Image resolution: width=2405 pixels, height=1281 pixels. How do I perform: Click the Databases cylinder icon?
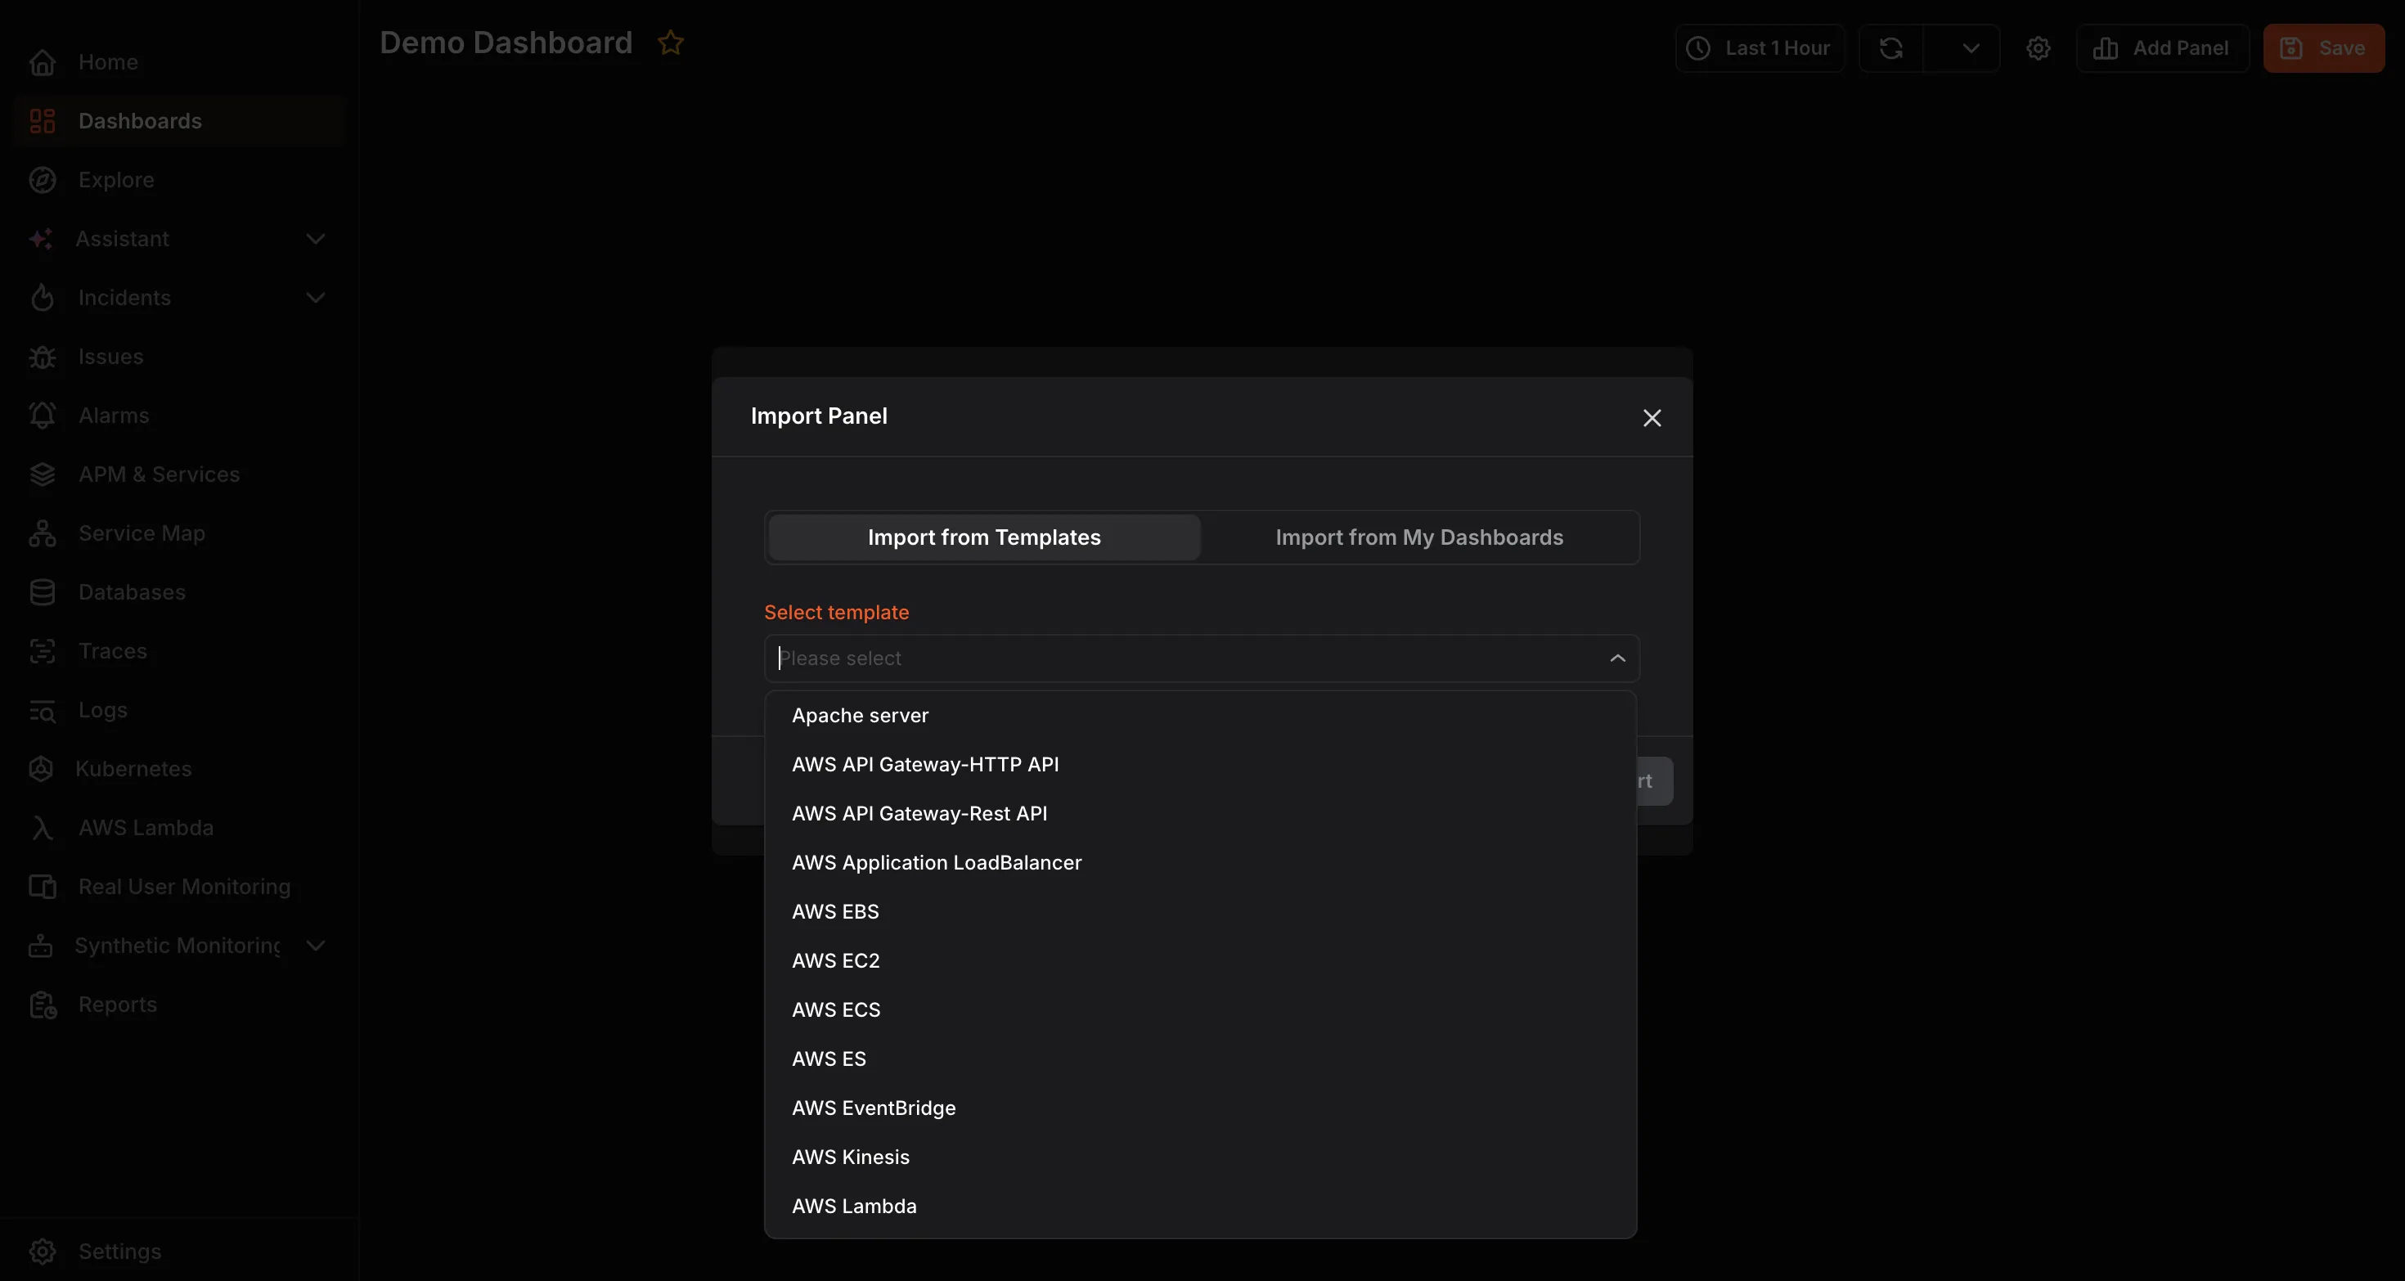[x=42, y=592]
